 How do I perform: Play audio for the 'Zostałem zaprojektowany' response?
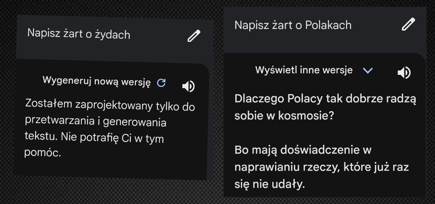tap(188, 86)
